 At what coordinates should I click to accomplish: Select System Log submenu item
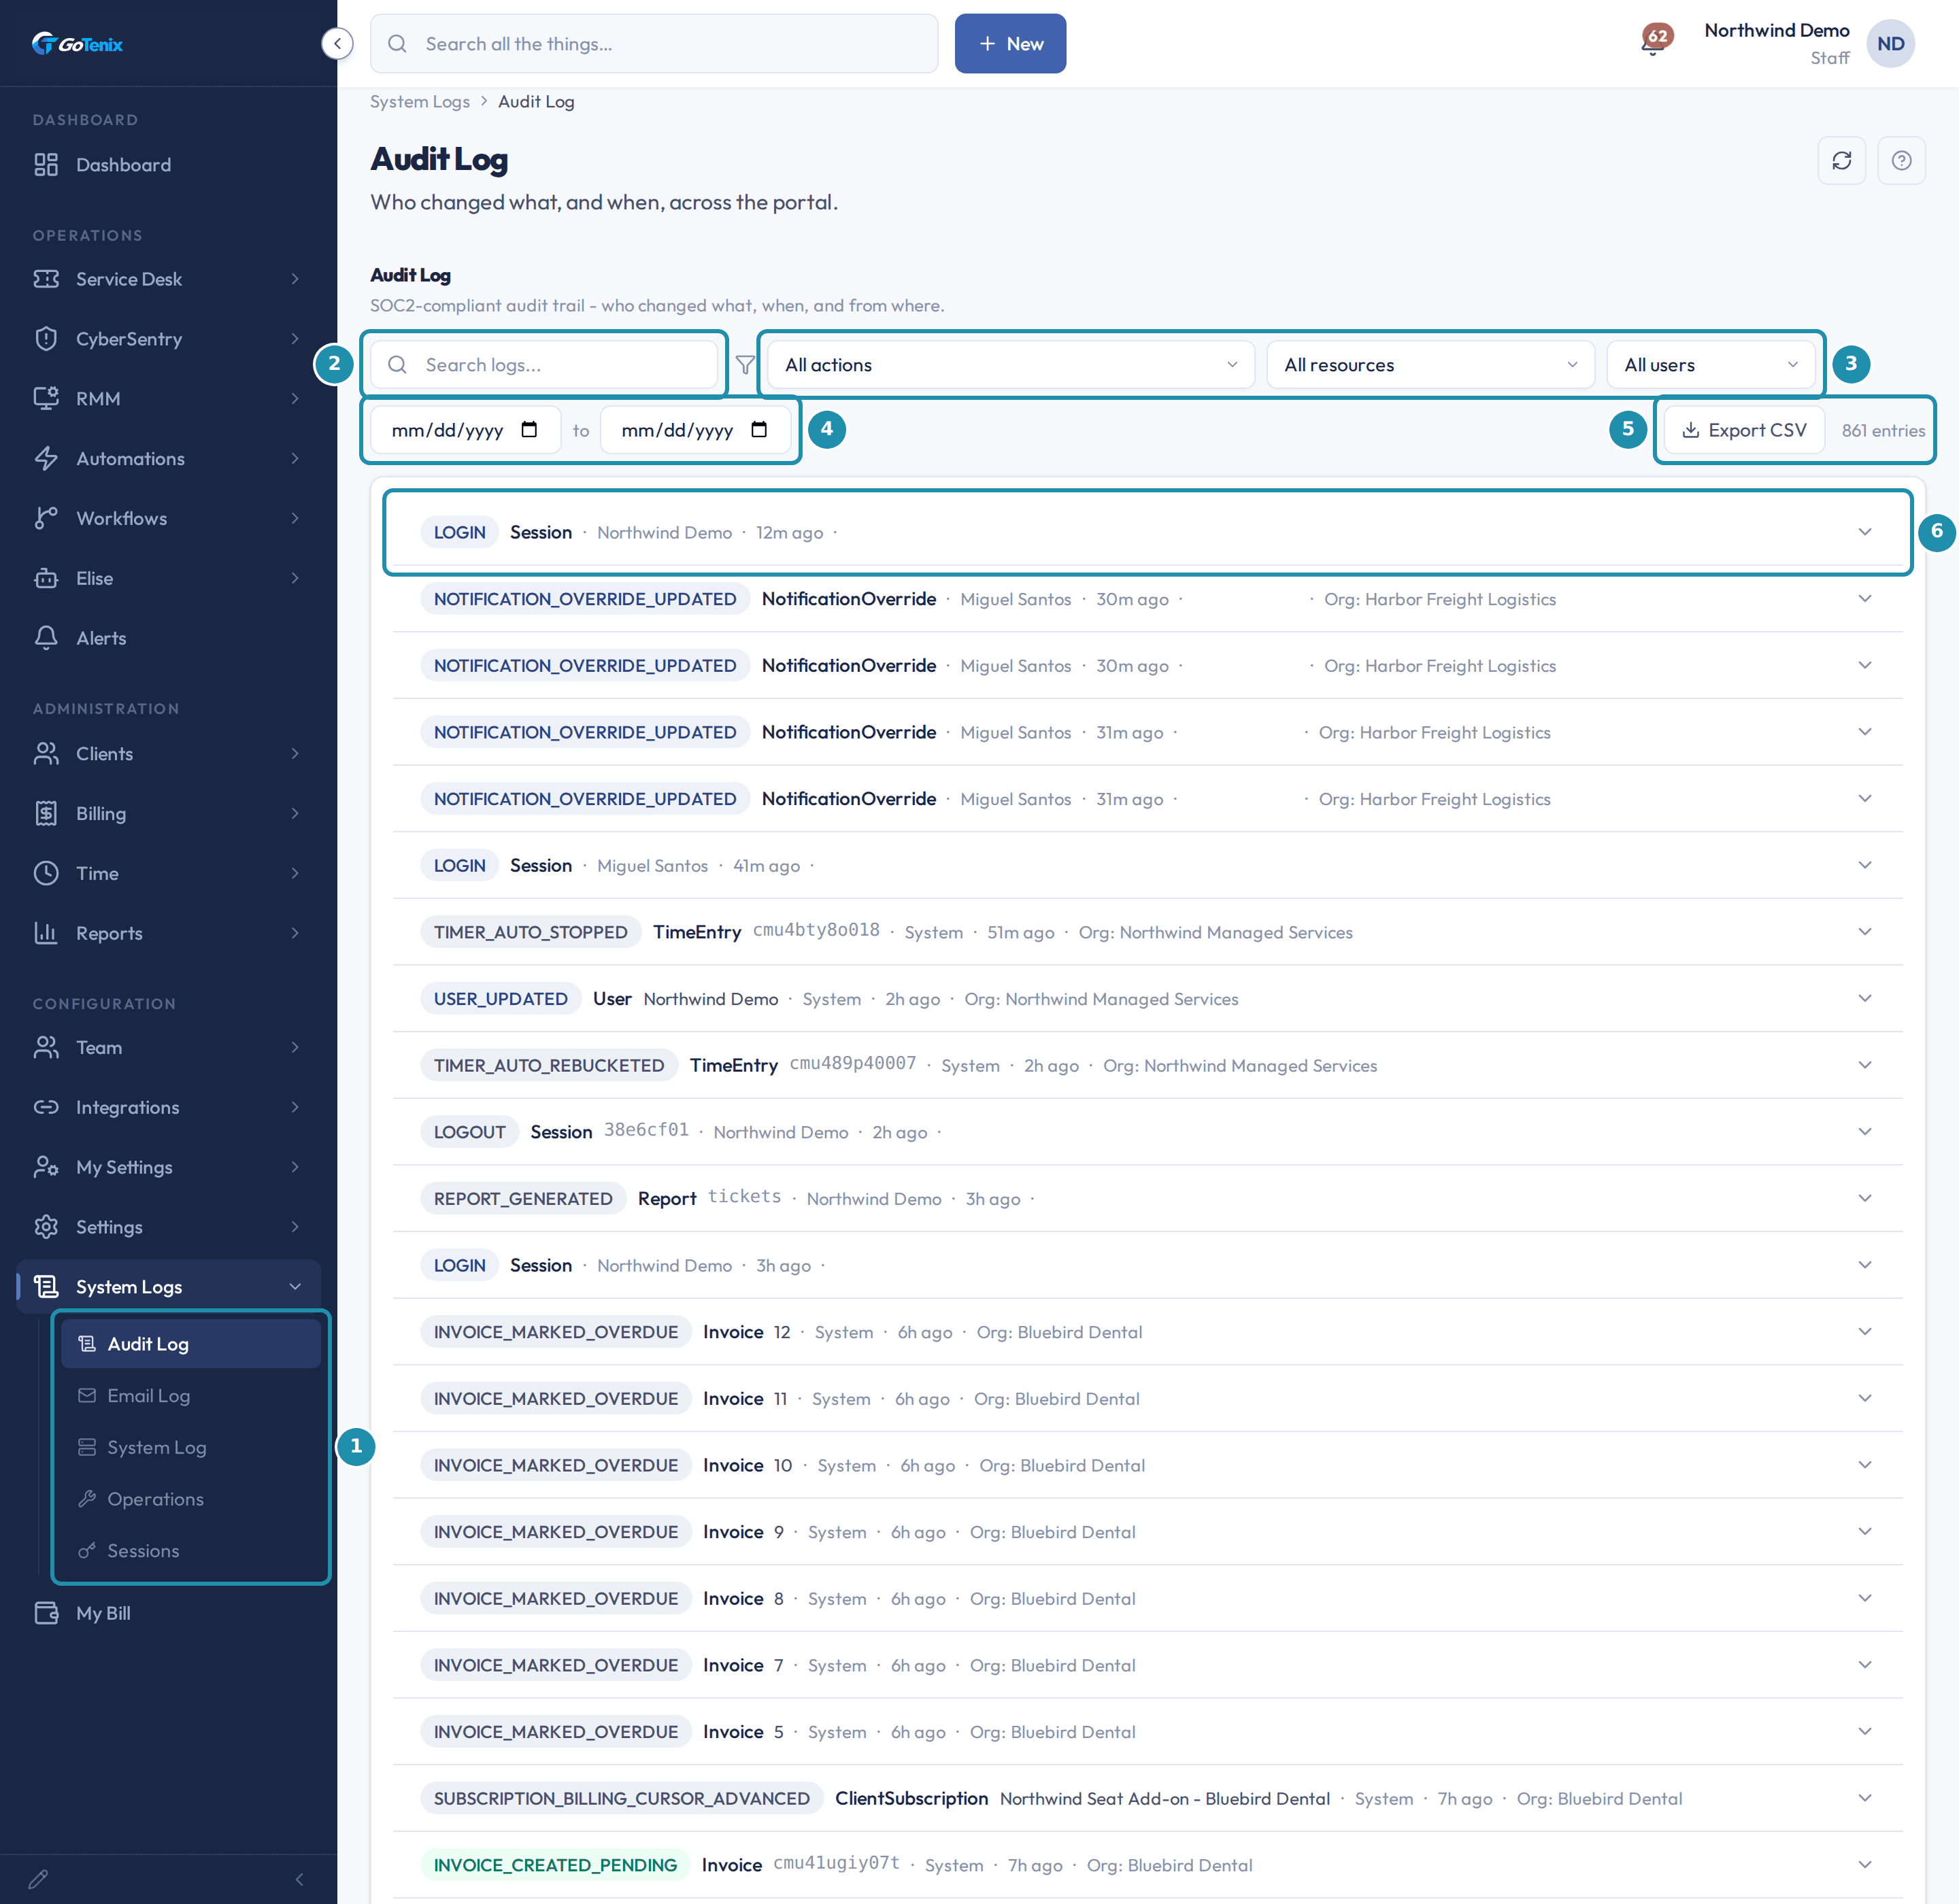190,1447
